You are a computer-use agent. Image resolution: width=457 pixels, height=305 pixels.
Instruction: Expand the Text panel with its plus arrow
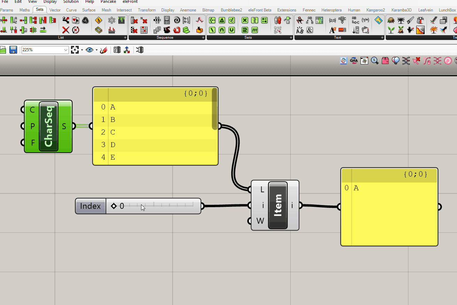[382, 38]
